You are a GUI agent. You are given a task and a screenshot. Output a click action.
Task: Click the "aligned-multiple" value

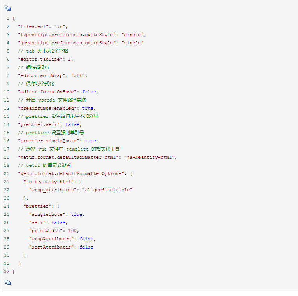[107, 190]
